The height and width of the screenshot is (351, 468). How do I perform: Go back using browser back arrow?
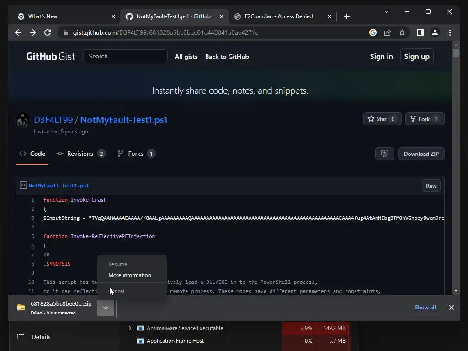(18, 32)
